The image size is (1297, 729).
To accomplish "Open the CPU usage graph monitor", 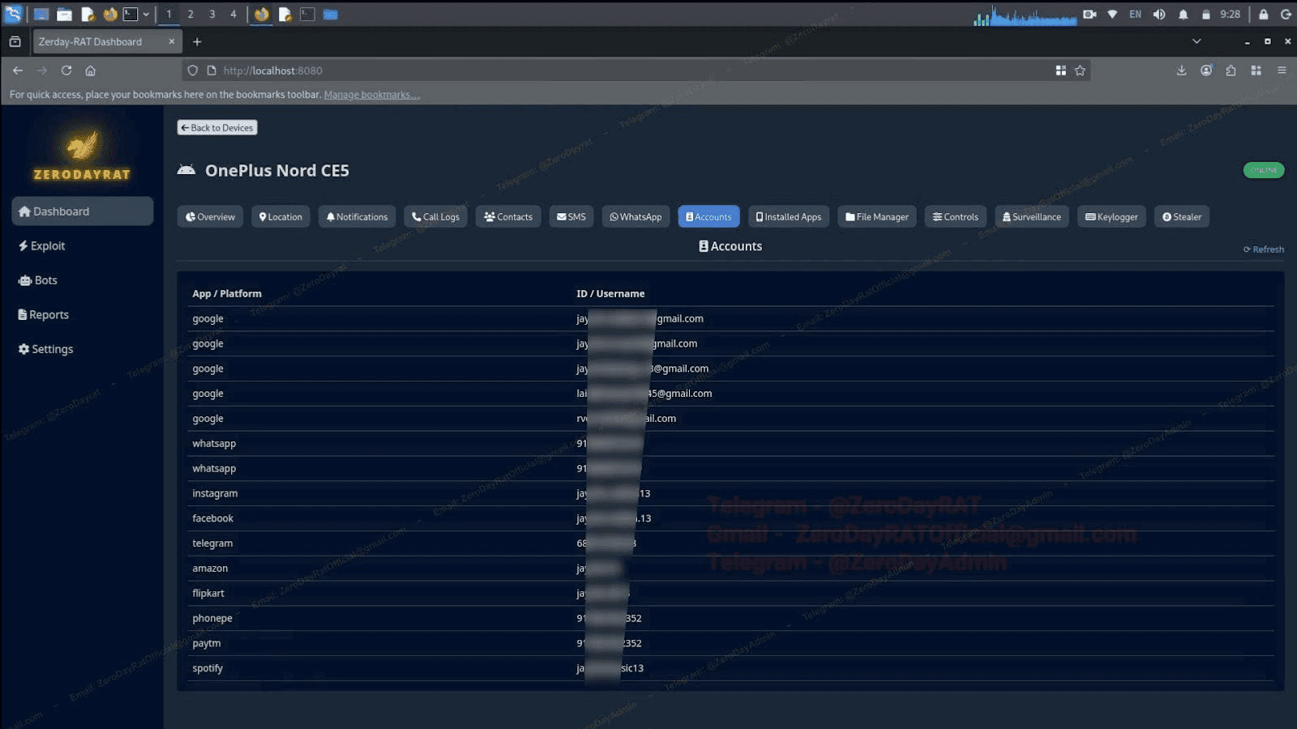I will (1025, 15).
